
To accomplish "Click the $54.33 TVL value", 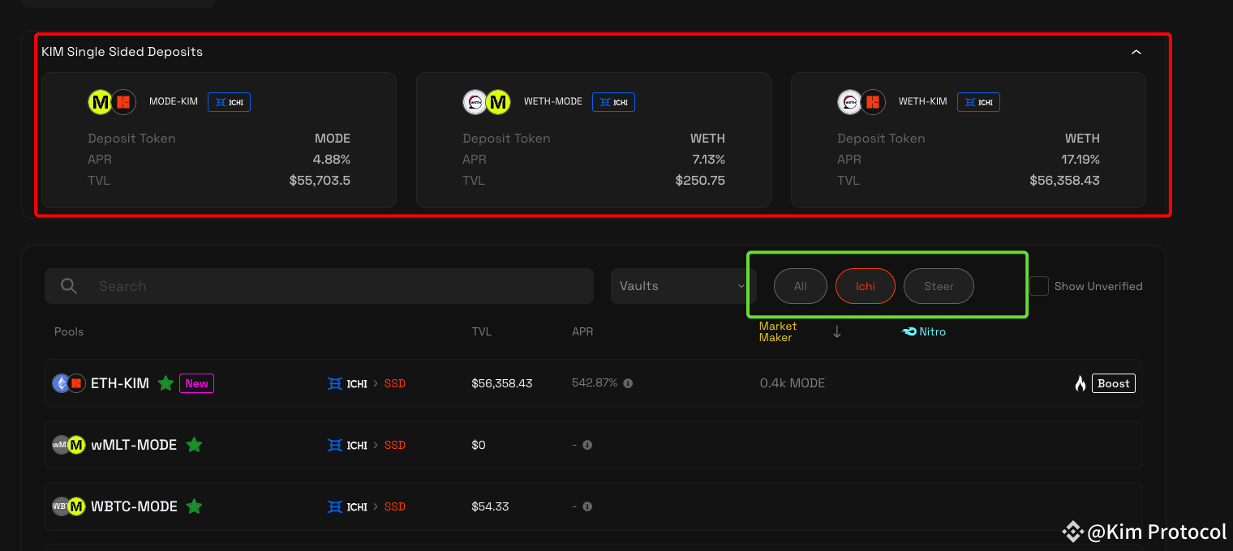I will 490,506.
